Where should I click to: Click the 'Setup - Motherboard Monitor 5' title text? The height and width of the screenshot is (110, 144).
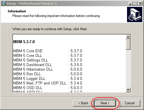(32, 3)
